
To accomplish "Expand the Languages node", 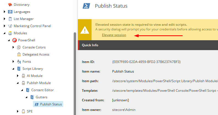I will click(4, 12).
